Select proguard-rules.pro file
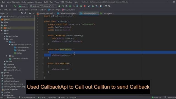Viewport: 176px width, 99px height. pyautogui.click(x=13, y=70)
